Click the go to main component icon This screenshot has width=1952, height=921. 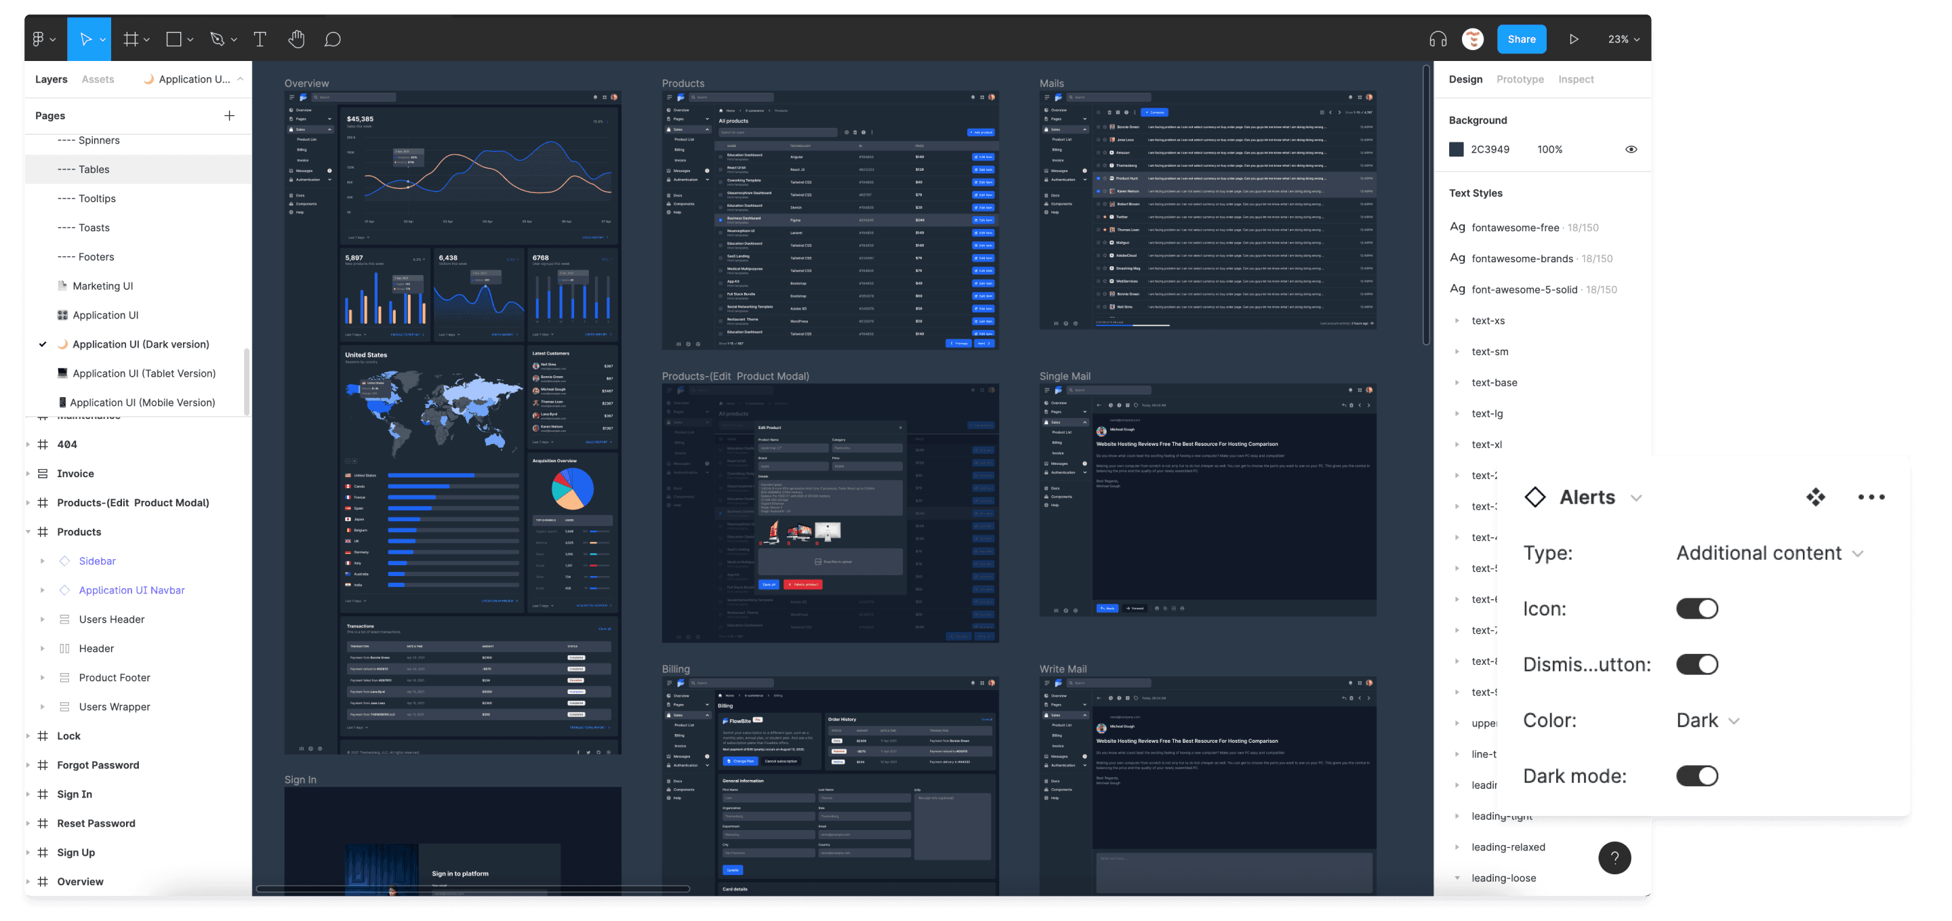pos(1816,497)
